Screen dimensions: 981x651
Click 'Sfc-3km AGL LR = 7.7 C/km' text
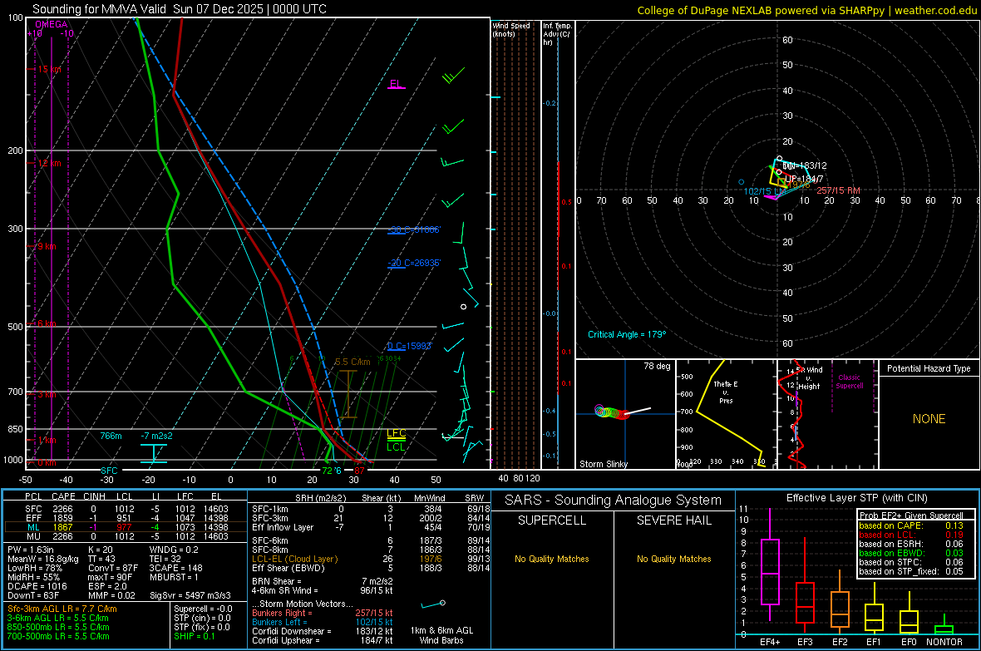click(62, 609)
